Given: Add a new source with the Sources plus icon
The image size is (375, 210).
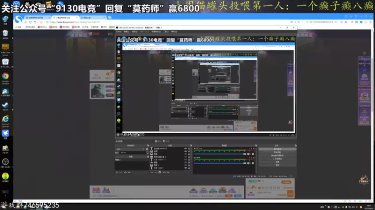Looking at the screenshot, I should click(152, 172).
